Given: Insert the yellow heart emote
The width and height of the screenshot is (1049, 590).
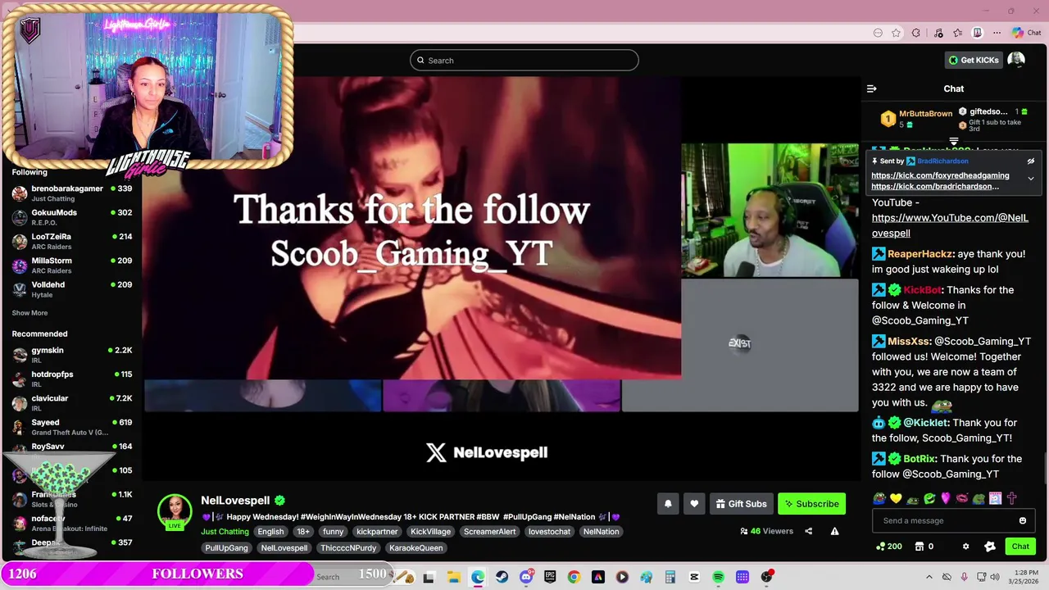Looking at the screenshot, I should 896,498.
